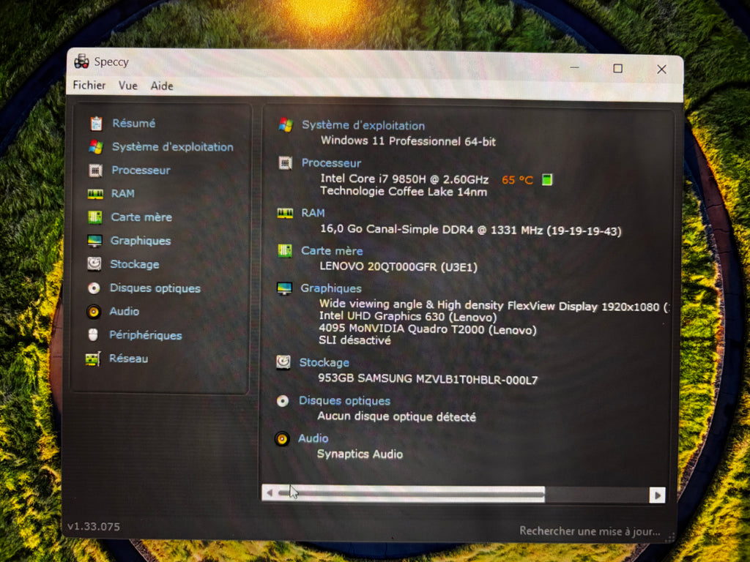
Task: Click the RAM stick icon in sidebar
Action: tap(95, 193)
